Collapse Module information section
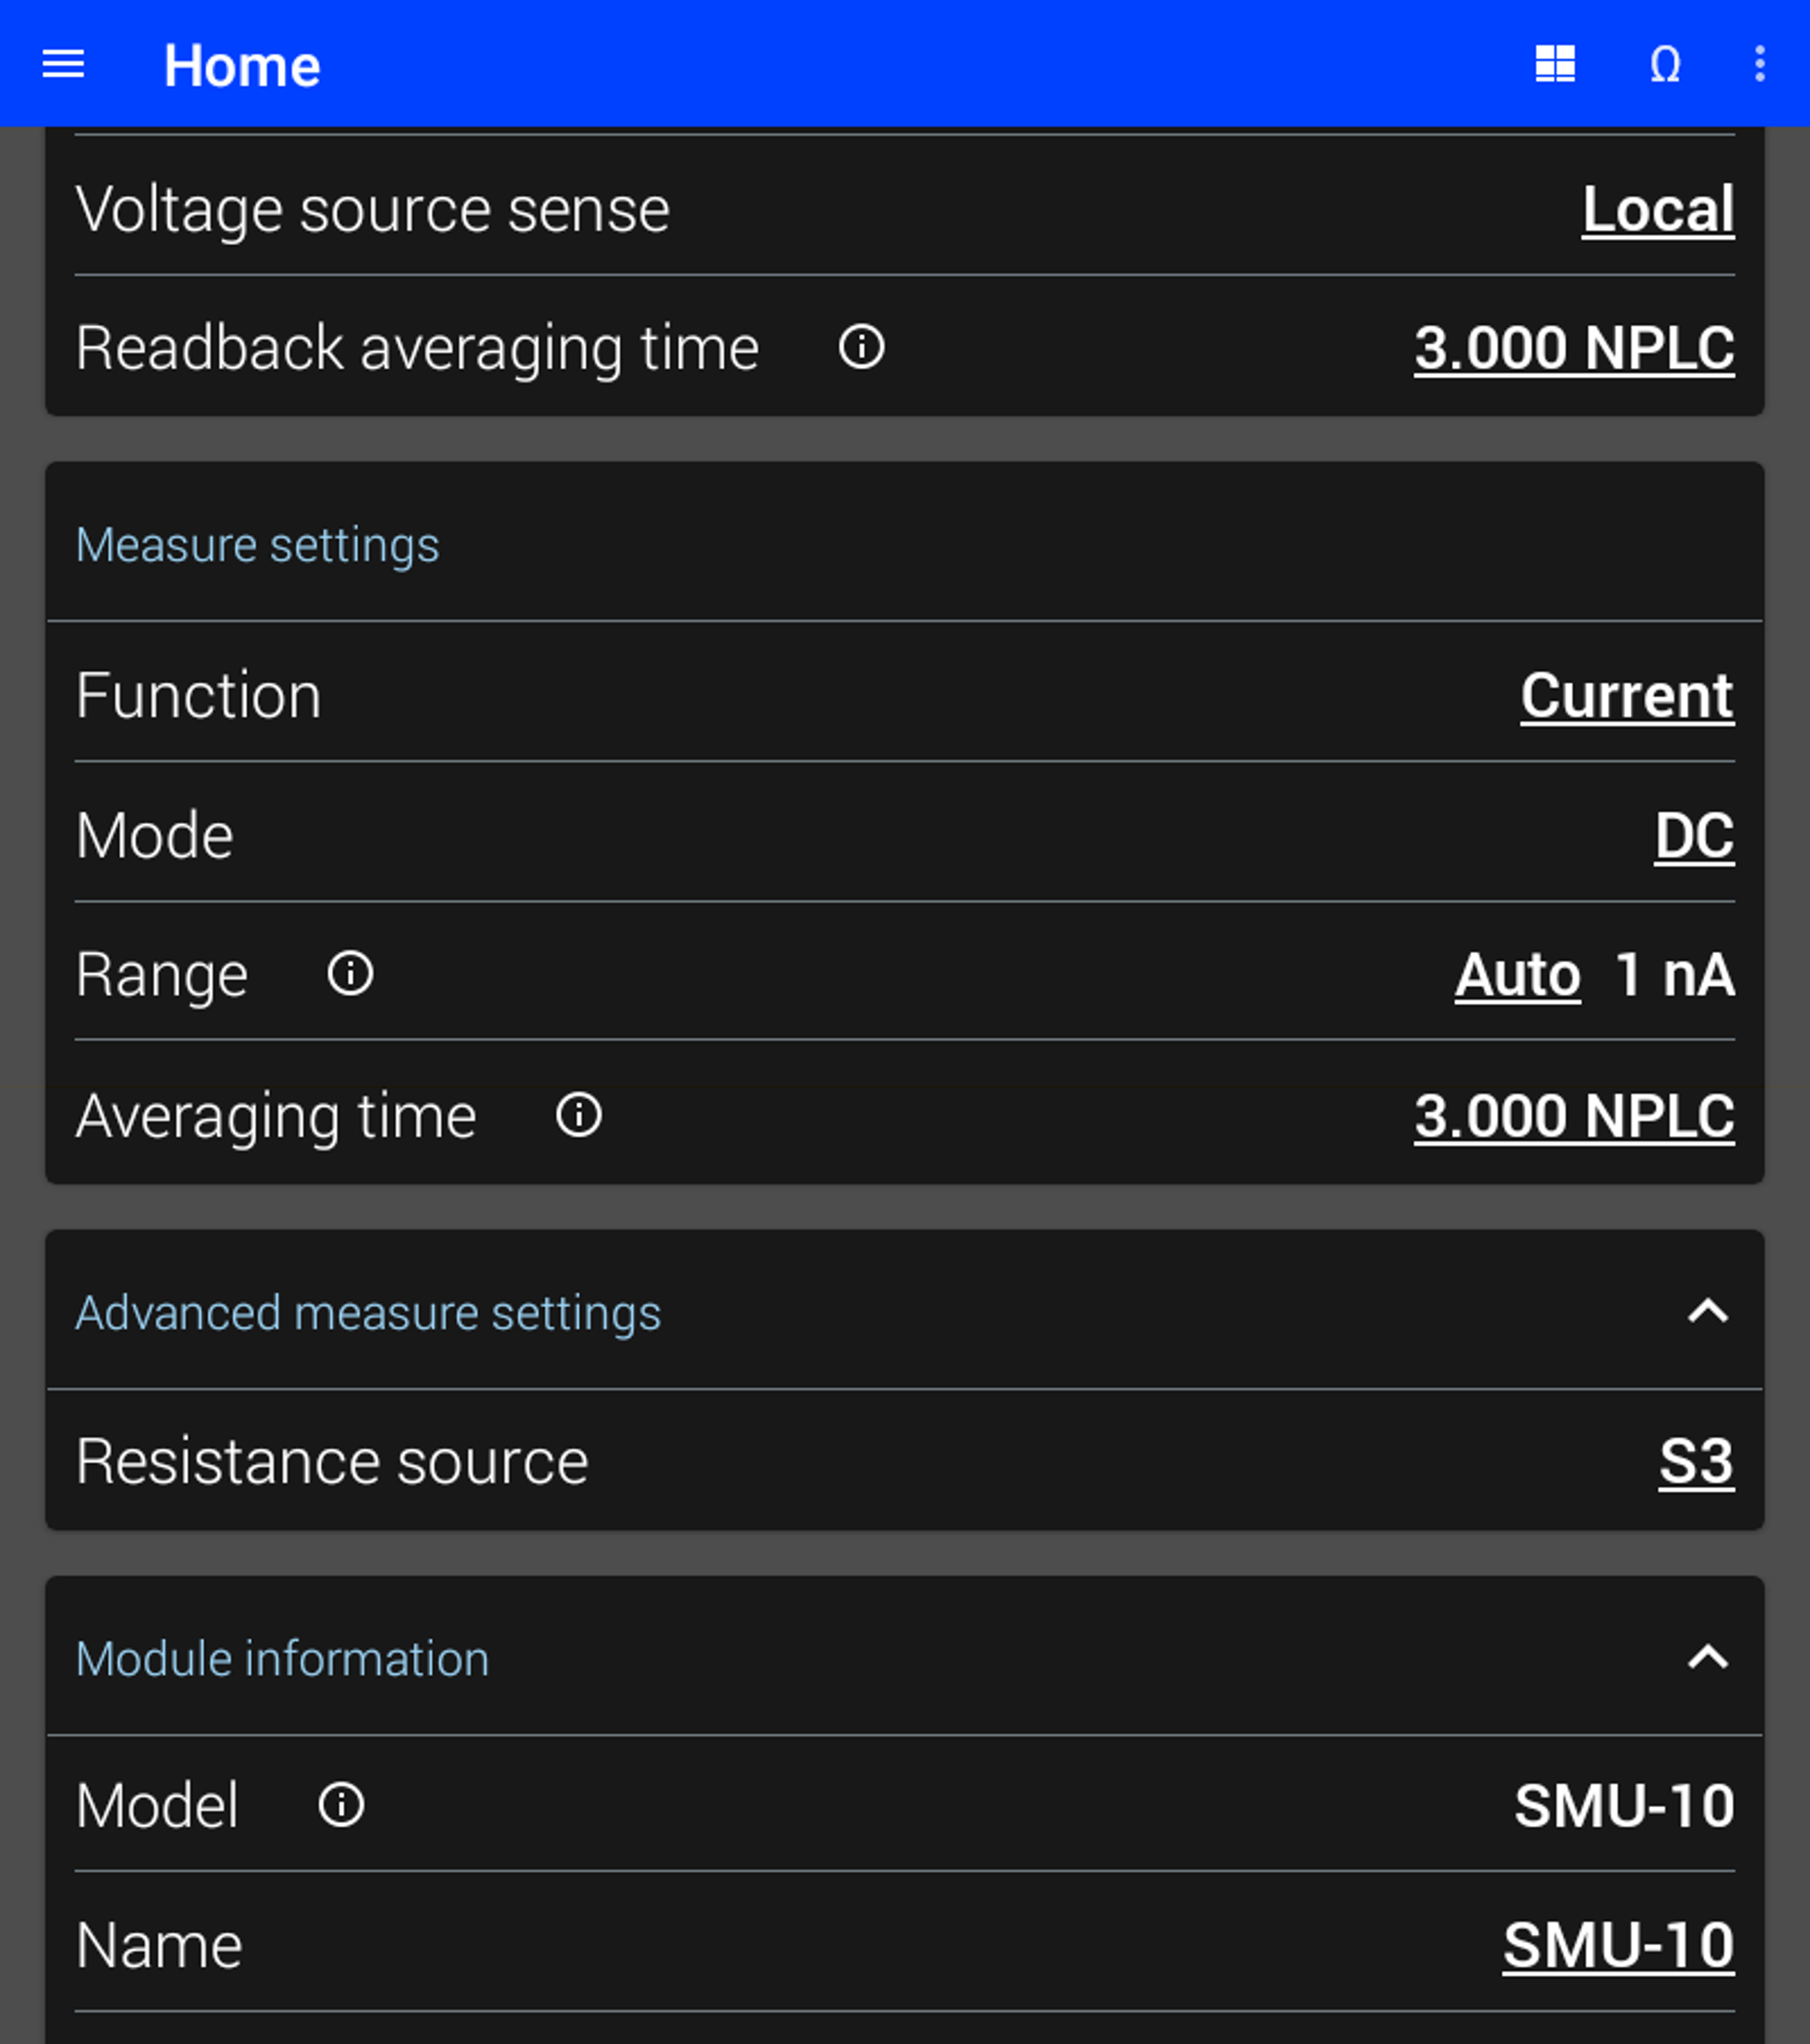1810x2044 pixels. pyautogui.click(x=1708, y=1658)
